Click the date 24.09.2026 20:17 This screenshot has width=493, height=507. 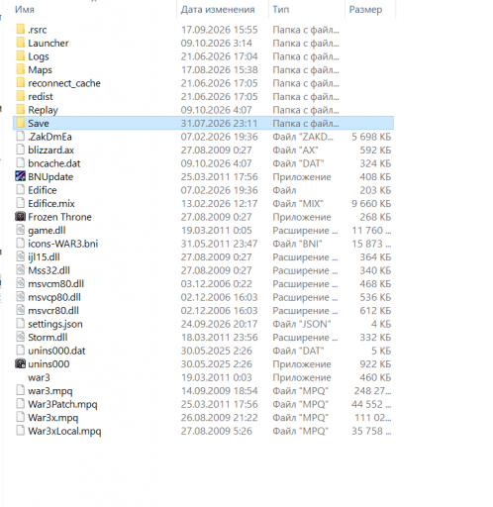[x=219, y=324]
